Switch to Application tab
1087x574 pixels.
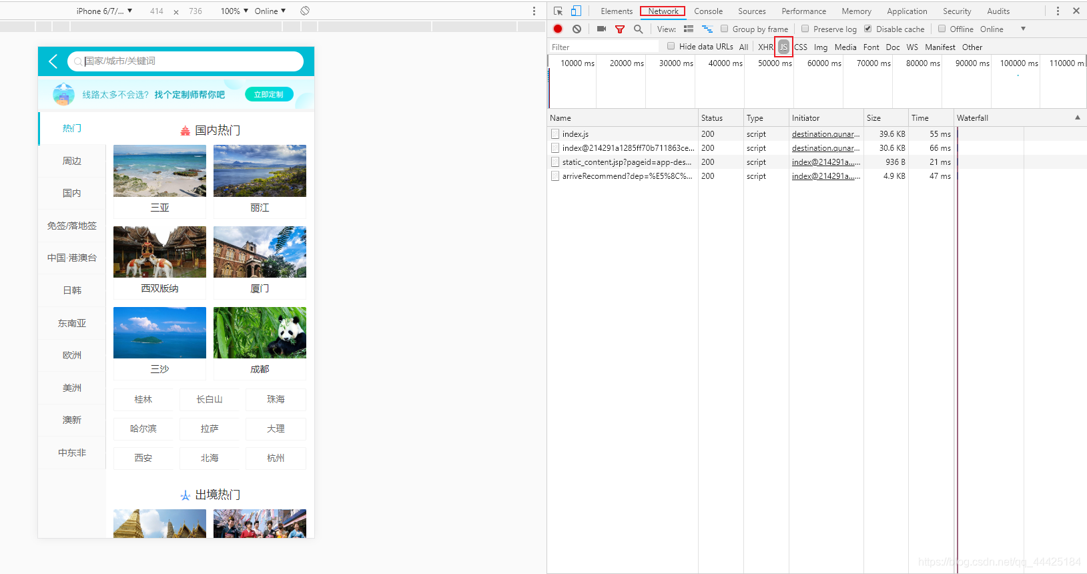(x=907, y=11)
